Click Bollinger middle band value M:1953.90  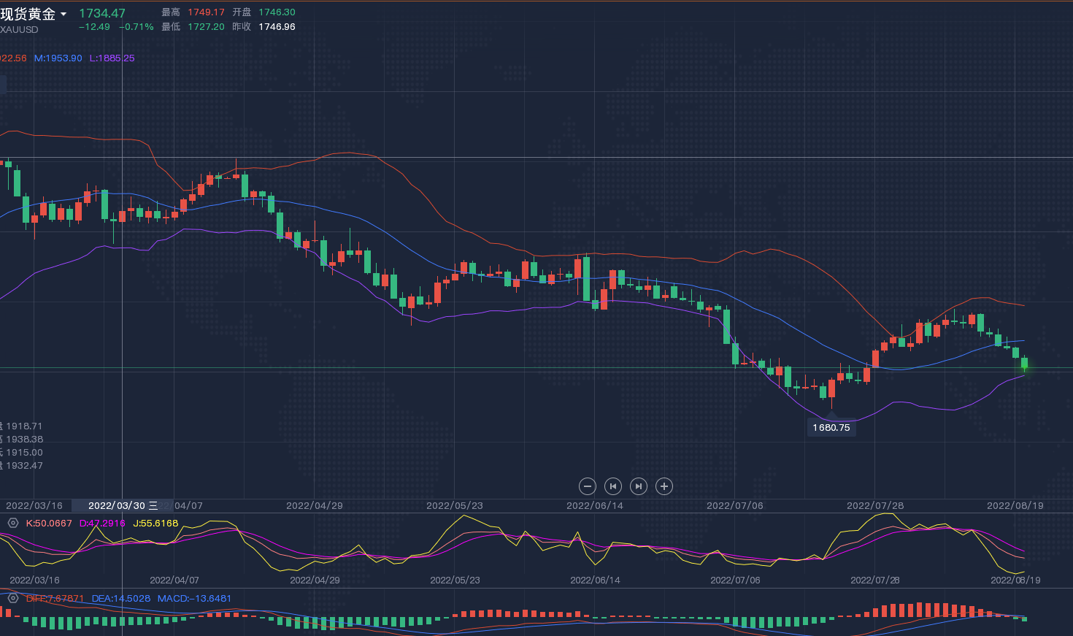pos(58,58)
